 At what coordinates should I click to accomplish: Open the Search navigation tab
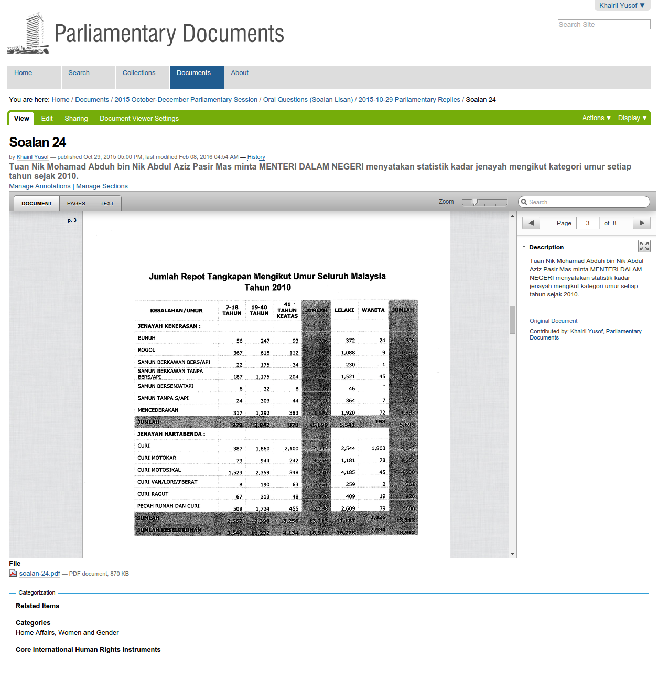point(89,77)
